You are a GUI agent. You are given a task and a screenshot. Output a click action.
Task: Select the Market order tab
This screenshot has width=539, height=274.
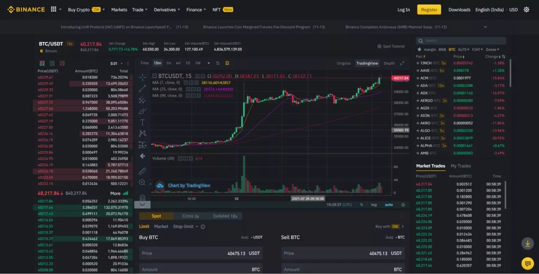161,227
